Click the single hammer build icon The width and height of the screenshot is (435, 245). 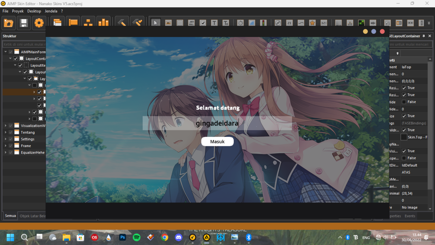[x=122, y=23]
